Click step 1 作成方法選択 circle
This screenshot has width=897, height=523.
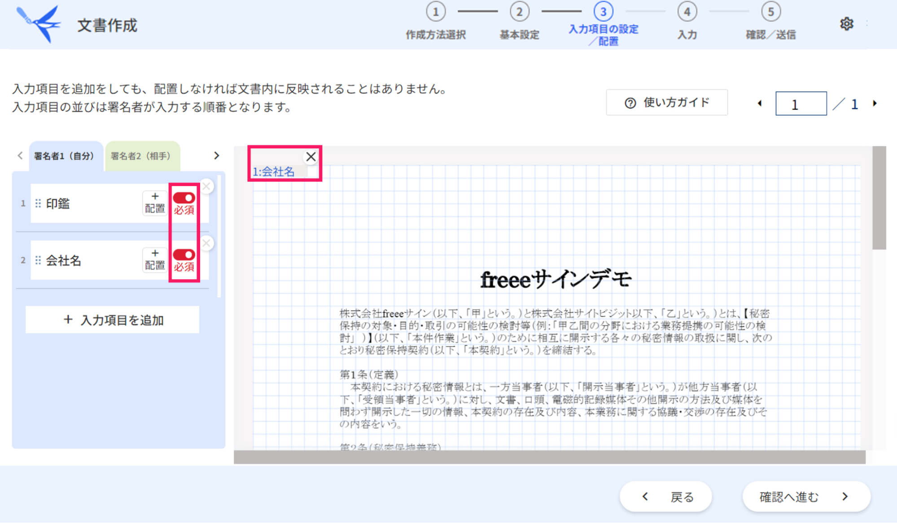pos(436,12)
